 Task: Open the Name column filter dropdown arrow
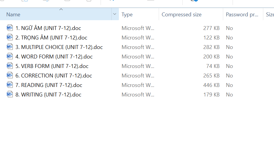click(x=115, y=15)
